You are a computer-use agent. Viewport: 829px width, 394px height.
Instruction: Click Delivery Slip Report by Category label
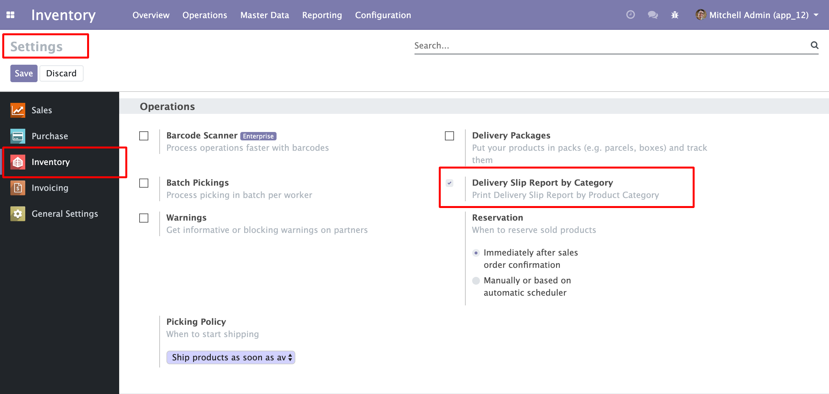point(543,183)
